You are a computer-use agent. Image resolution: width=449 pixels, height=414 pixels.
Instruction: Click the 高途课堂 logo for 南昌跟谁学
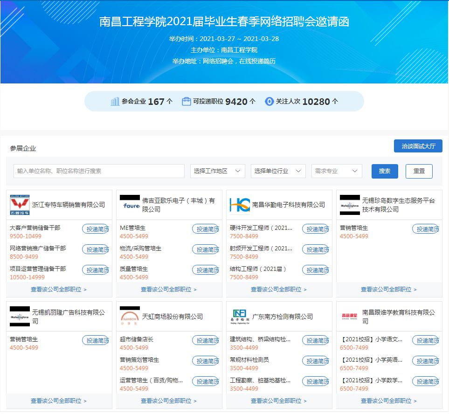tap(350, 317)
